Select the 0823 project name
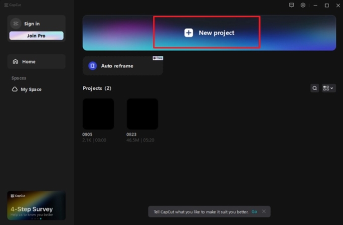Screen dimensions: 343x225 131,134
